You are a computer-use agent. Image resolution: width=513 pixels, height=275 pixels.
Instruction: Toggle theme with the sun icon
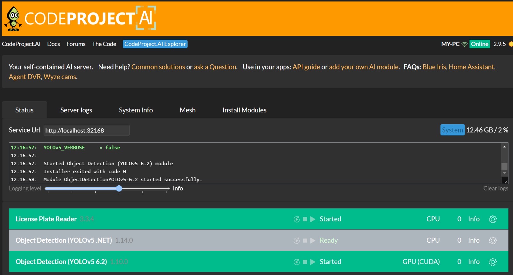coord(511,44)
